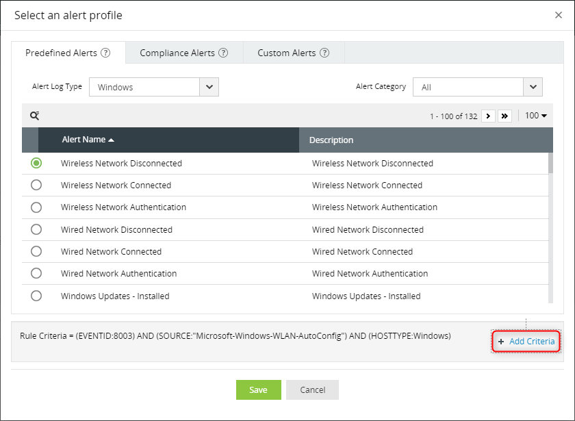Expand the Alert Category dropdown
The width and height of the screenshot is (575, 421).
[533, 87]
